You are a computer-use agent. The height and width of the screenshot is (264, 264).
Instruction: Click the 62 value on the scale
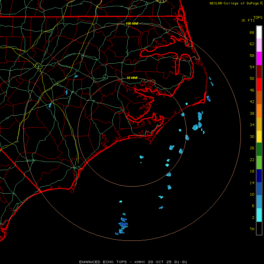pos(252,44)
